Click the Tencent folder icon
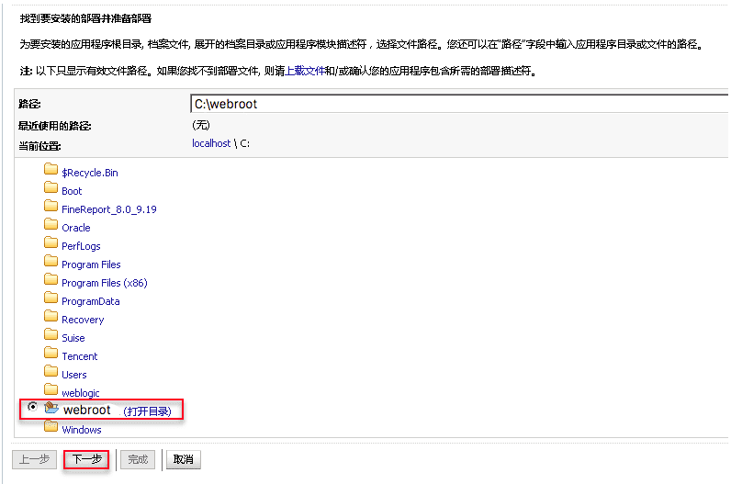The image size is (731, 484). tap(51, 353)
